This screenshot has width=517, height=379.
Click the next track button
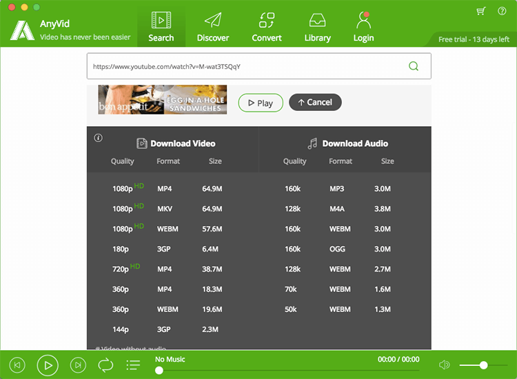pos(78,365)
